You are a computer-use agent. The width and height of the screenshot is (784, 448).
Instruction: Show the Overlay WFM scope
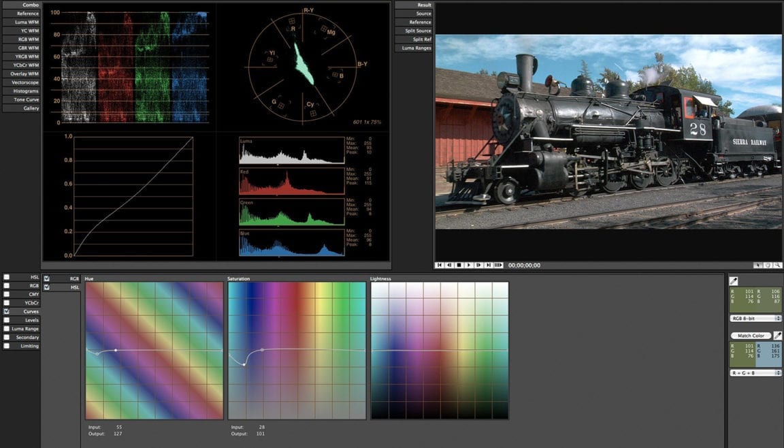coord(21,74)
